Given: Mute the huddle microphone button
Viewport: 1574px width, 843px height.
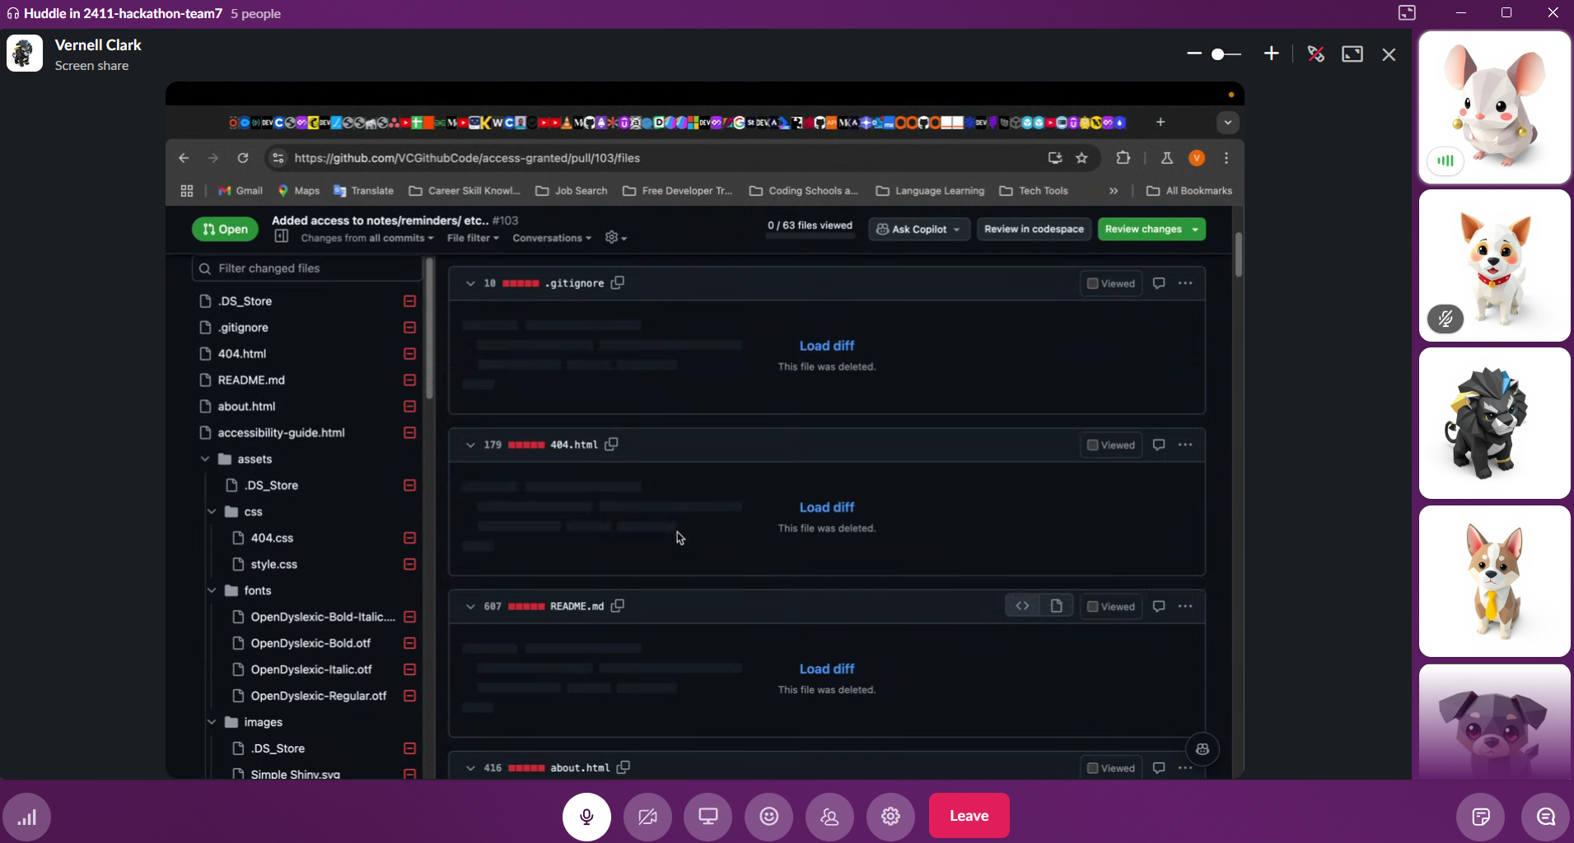Looking at the screenshot, I should point(586,816).
